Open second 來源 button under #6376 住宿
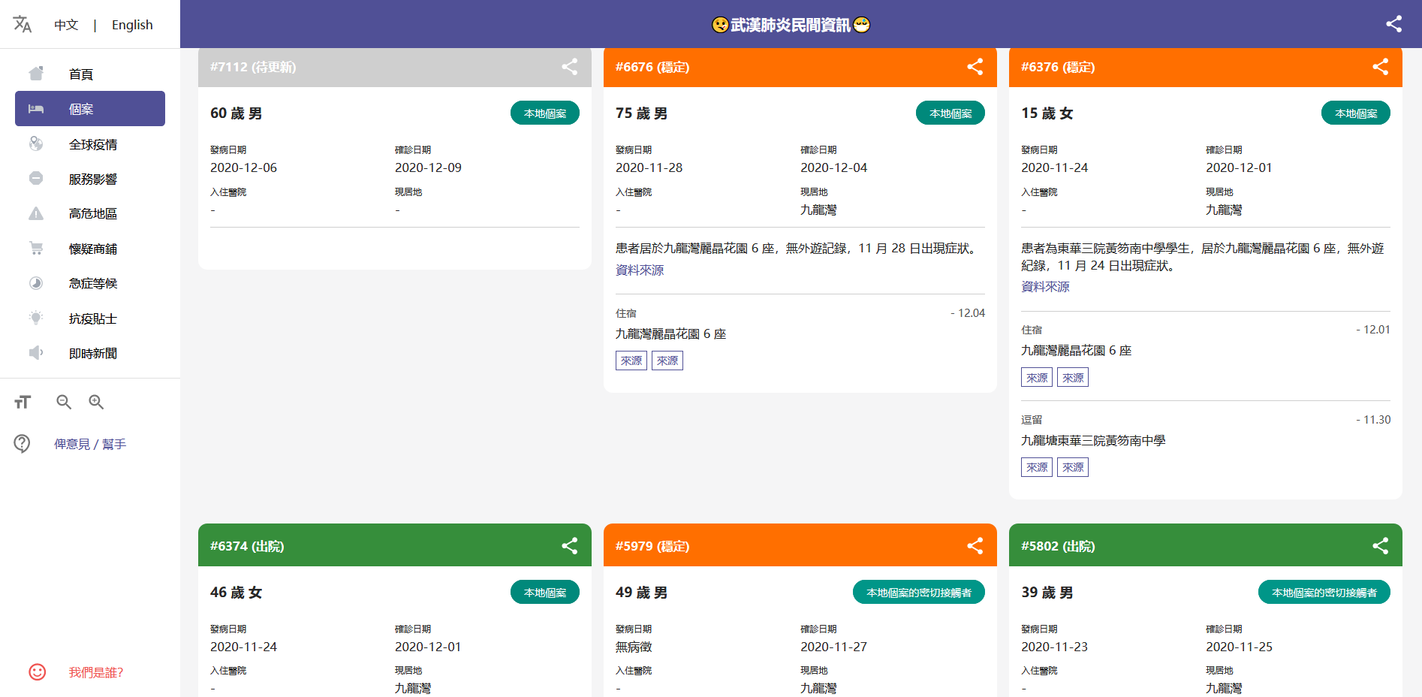 1073,377
